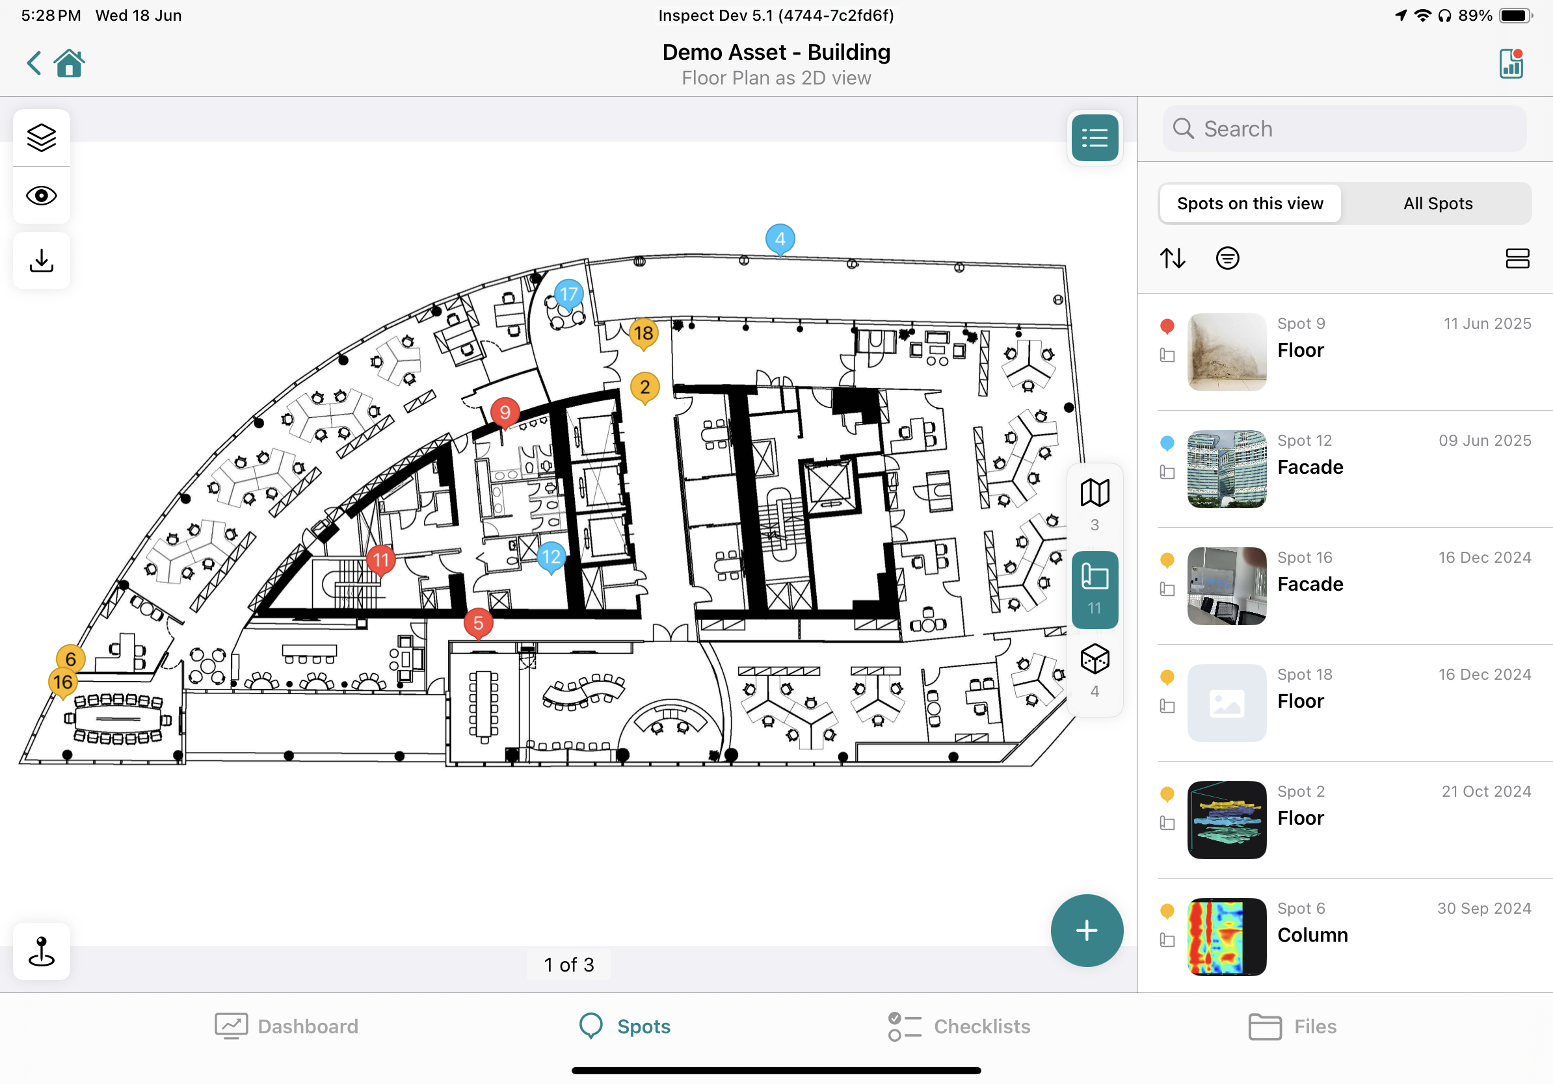Open the report icon in header
The image size is (1553, 1084).
pos(1510,64)
